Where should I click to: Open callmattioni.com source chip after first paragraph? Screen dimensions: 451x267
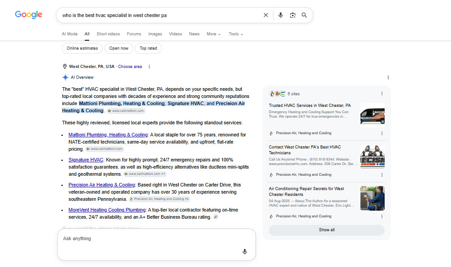[126, 111]
